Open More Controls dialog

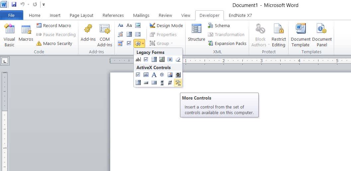coord(178,83)
